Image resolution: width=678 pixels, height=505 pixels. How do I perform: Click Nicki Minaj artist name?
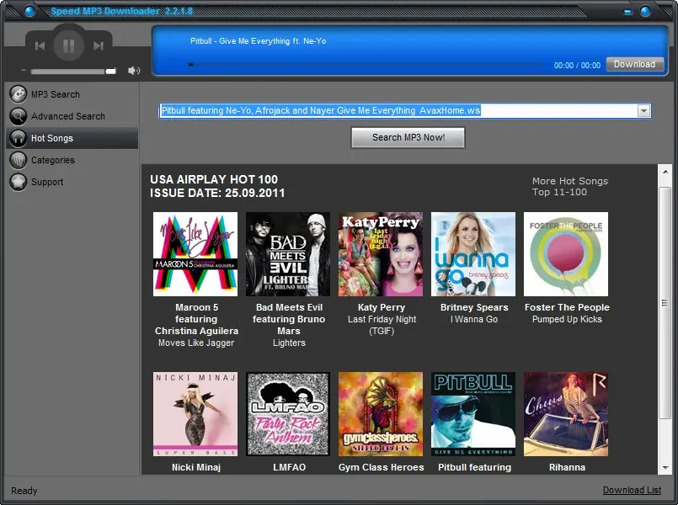pos(196,467)
